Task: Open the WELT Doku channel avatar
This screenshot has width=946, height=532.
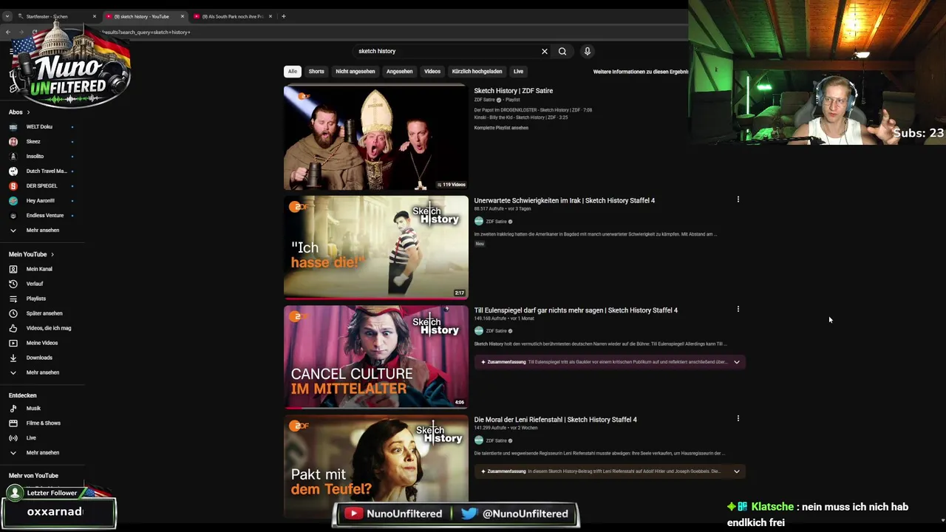Action: [x=13, y=126]
